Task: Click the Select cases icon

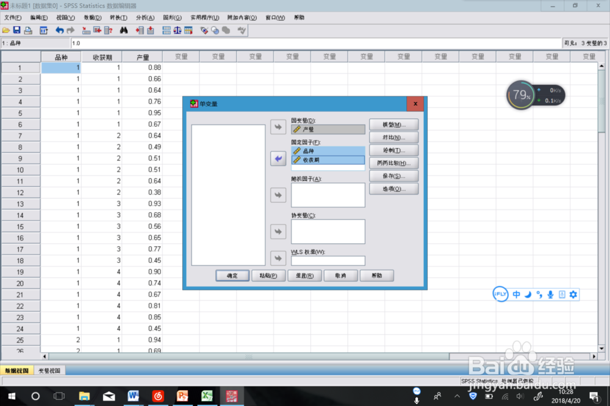Action: pos(188,30)
